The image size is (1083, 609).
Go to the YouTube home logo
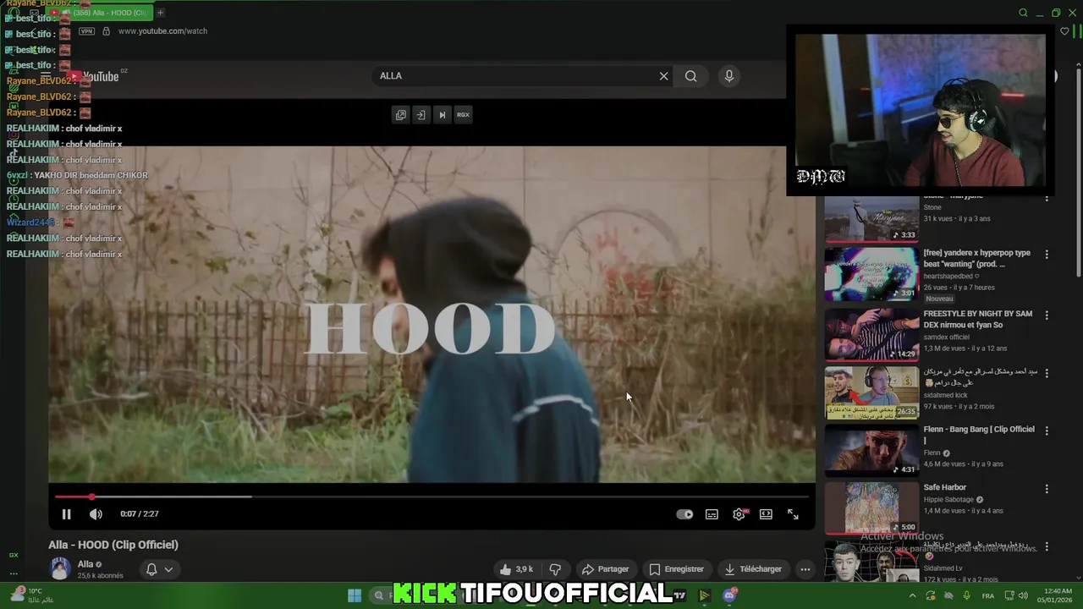(95, 76)
